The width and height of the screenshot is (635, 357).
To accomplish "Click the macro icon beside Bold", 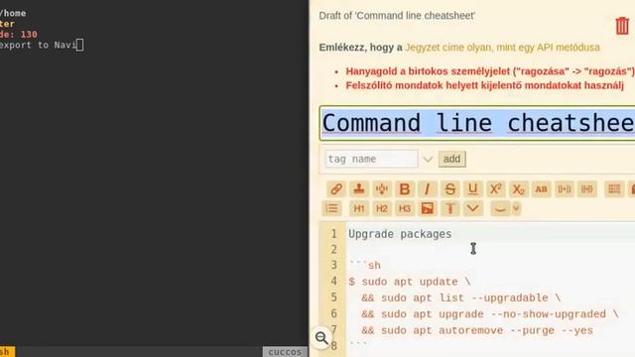I will pyautogui.click(x=381, y=189).
